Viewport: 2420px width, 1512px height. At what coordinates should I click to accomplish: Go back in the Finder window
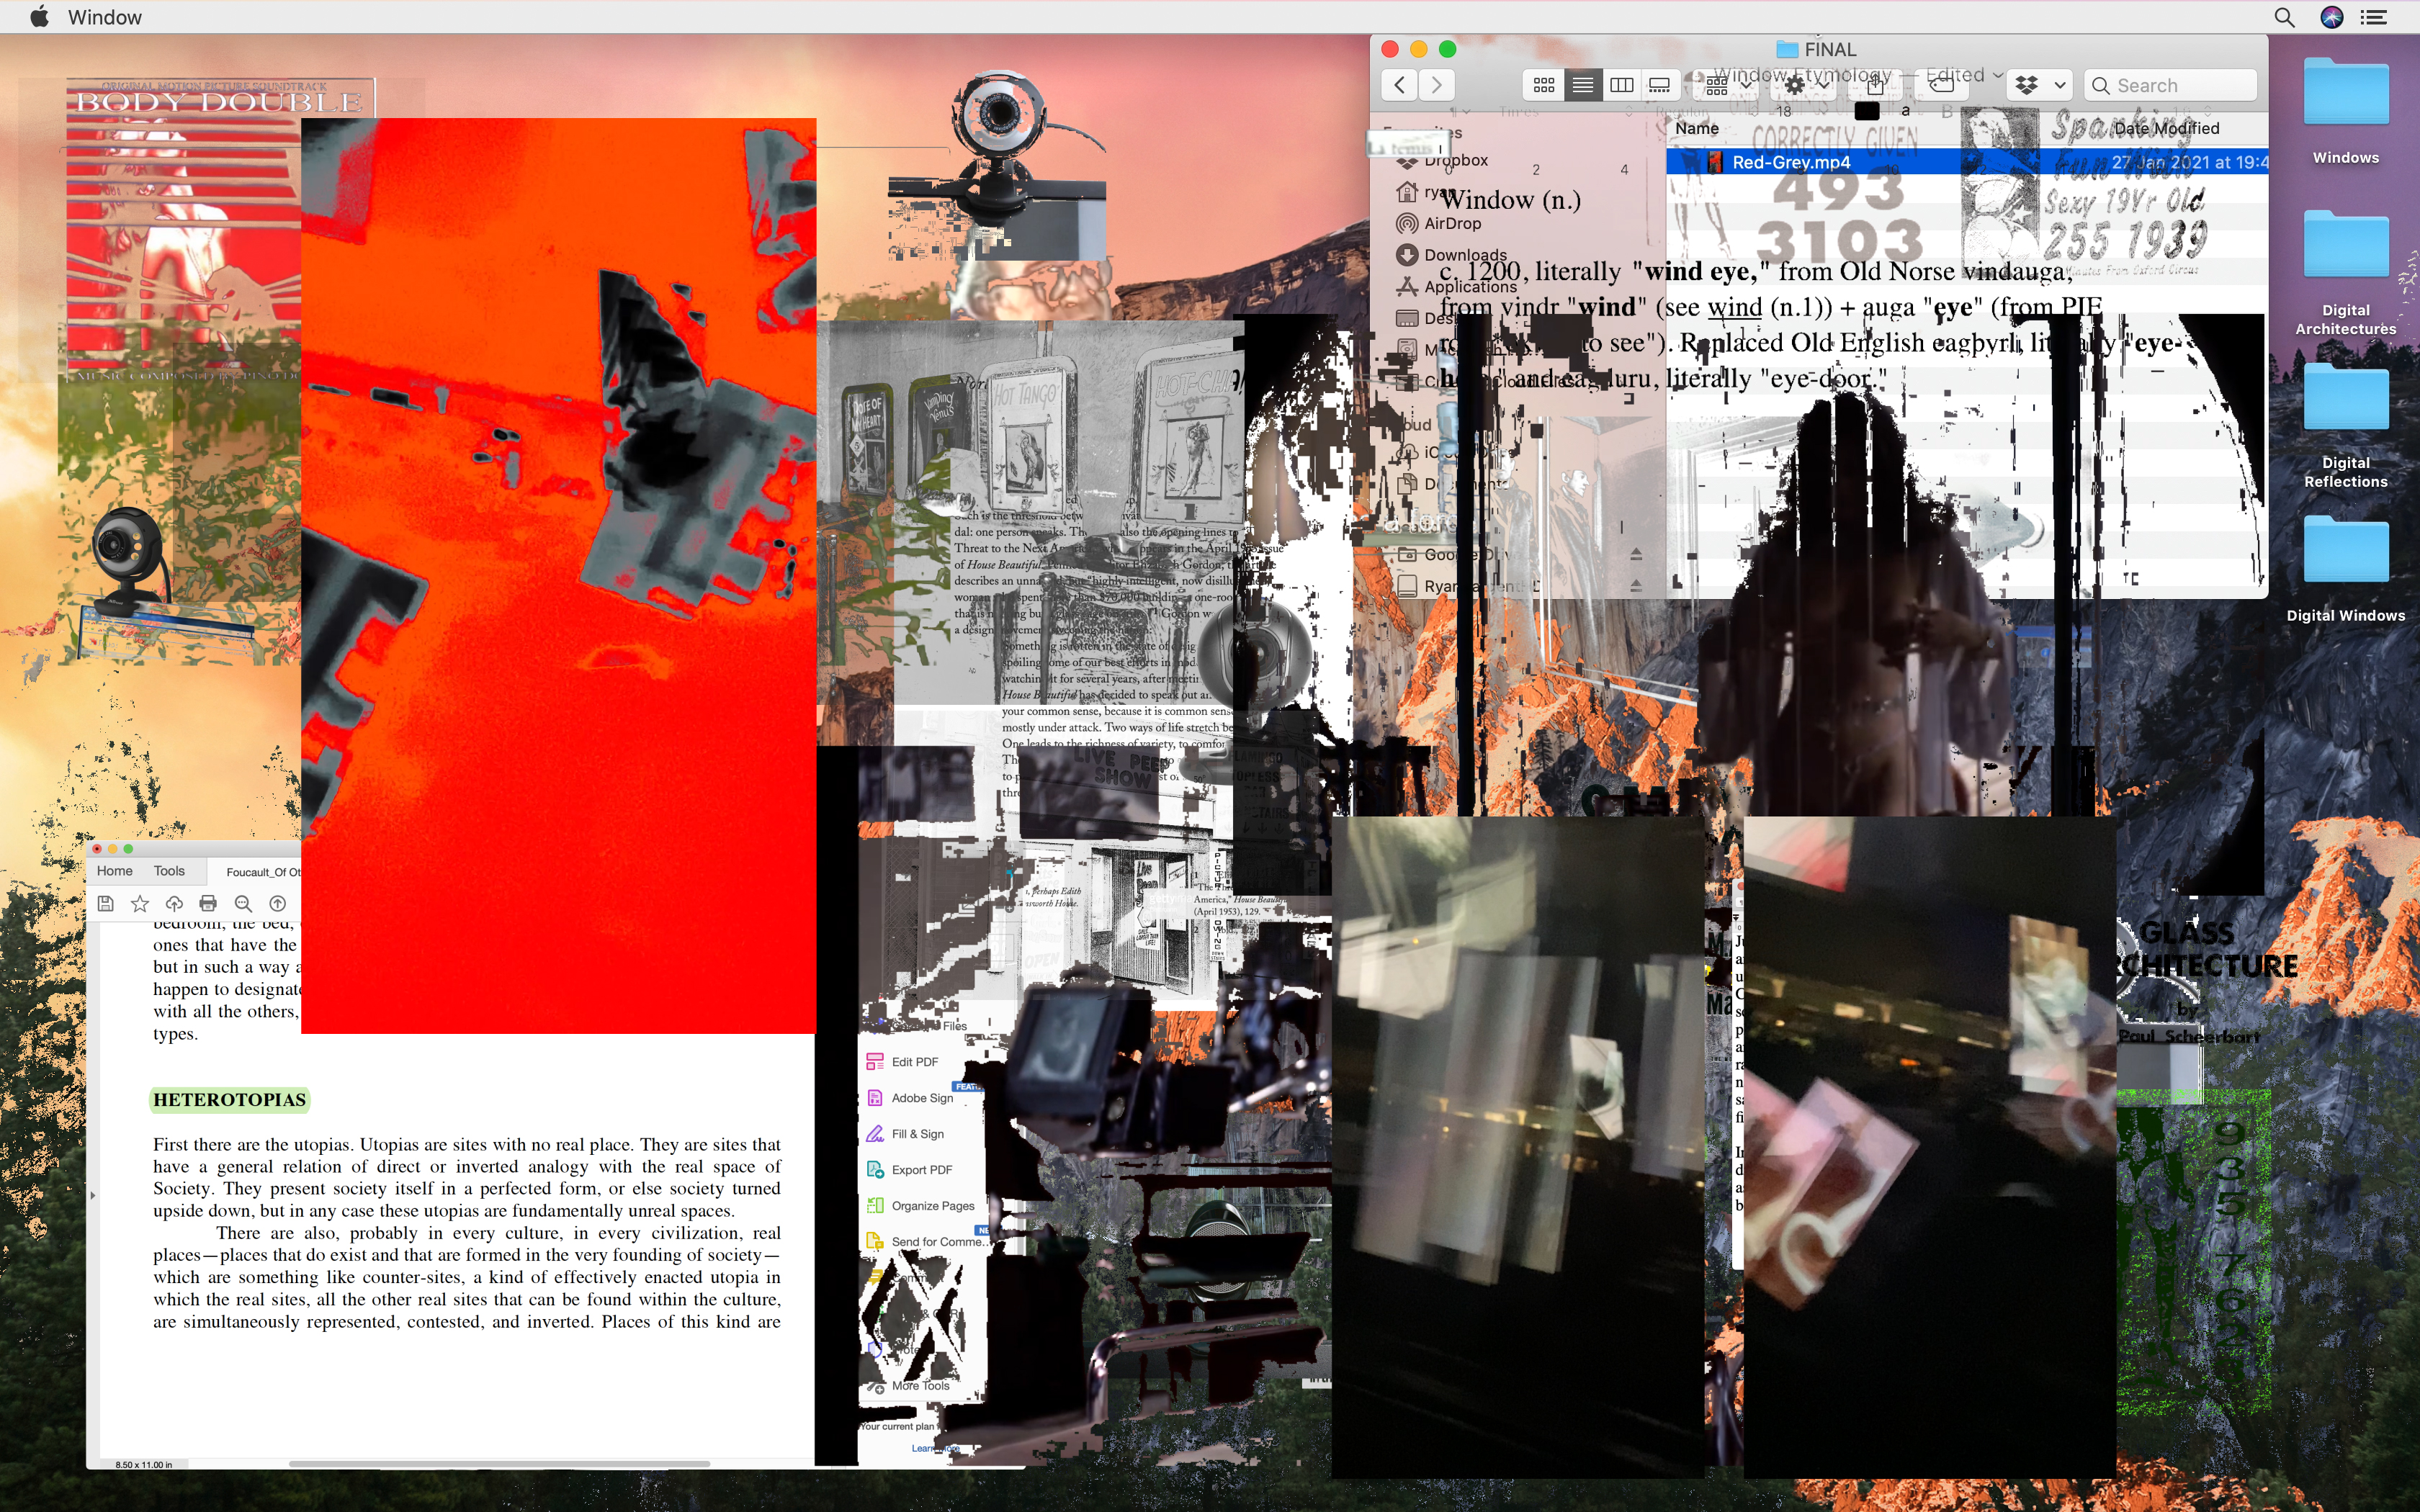(1400, 85)
